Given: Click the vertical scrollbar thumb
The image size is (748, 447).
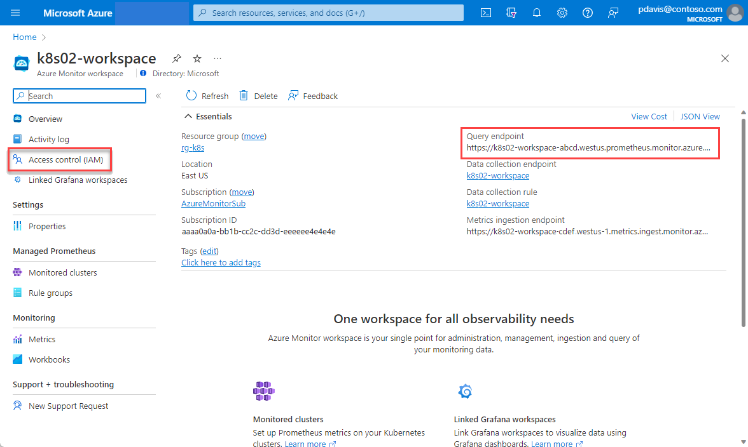Looking at the screenshot, I should click(743, 222).
